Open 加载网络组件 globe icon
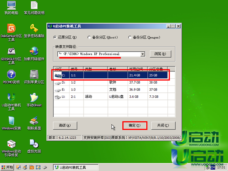 [x=34, y=54]
